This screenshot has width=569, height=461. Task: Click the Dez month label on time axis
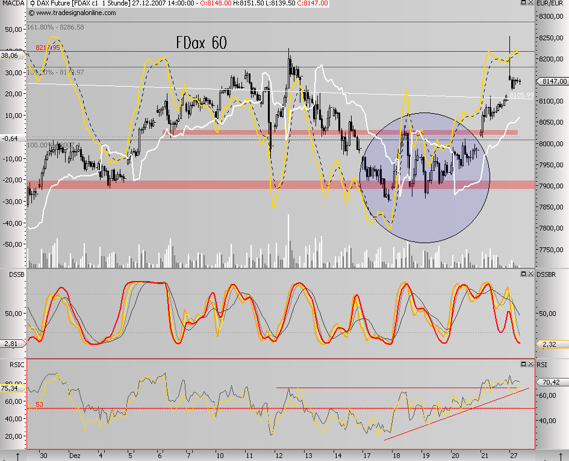point(75,456)
